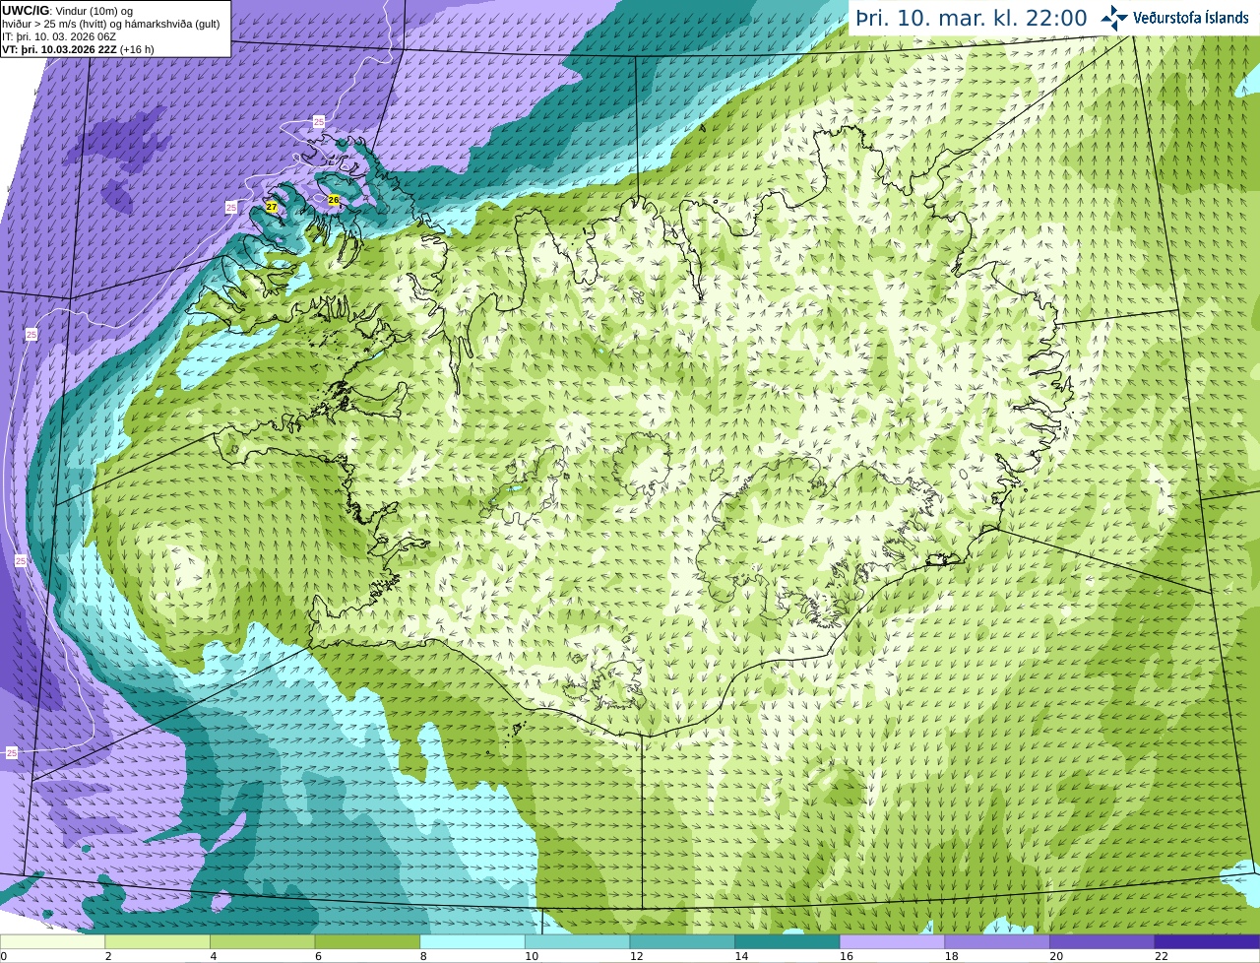Select the legend line mentioning 'hámarkshviða (gult)'
Viewport: 1260px width, 963px height.
tap(110, 24)
